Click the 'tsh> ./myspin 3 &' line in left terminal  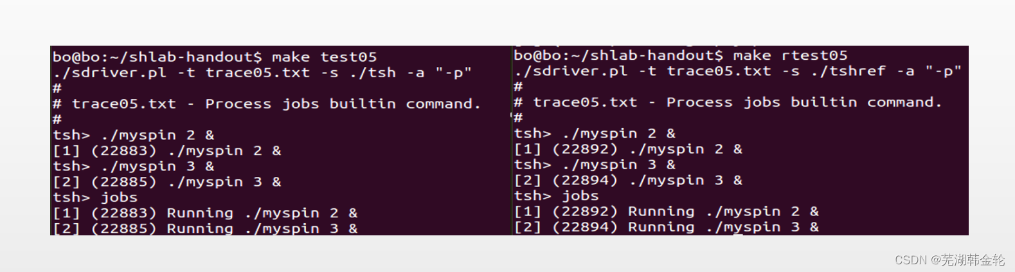pos(134,166)
